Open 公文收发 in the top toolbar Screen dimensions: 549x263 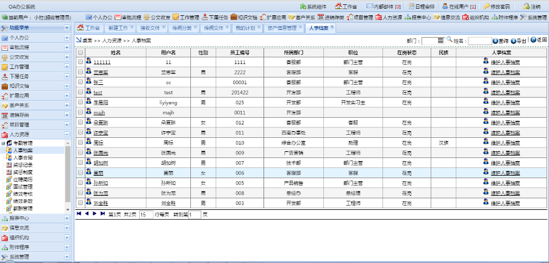[157, 17]
